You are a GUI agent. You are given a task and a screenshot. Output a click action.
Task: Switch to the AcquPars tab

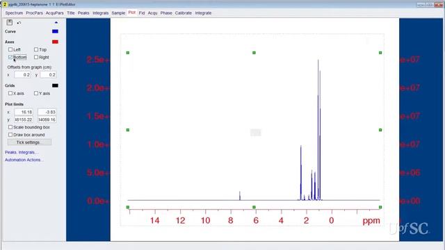55,13
